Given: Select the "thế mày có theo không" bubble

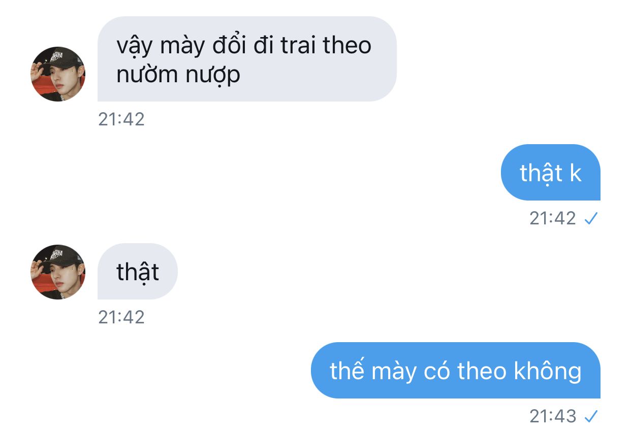Looking at the screenshot, I should pyautogui.click(x=456, y=370).
